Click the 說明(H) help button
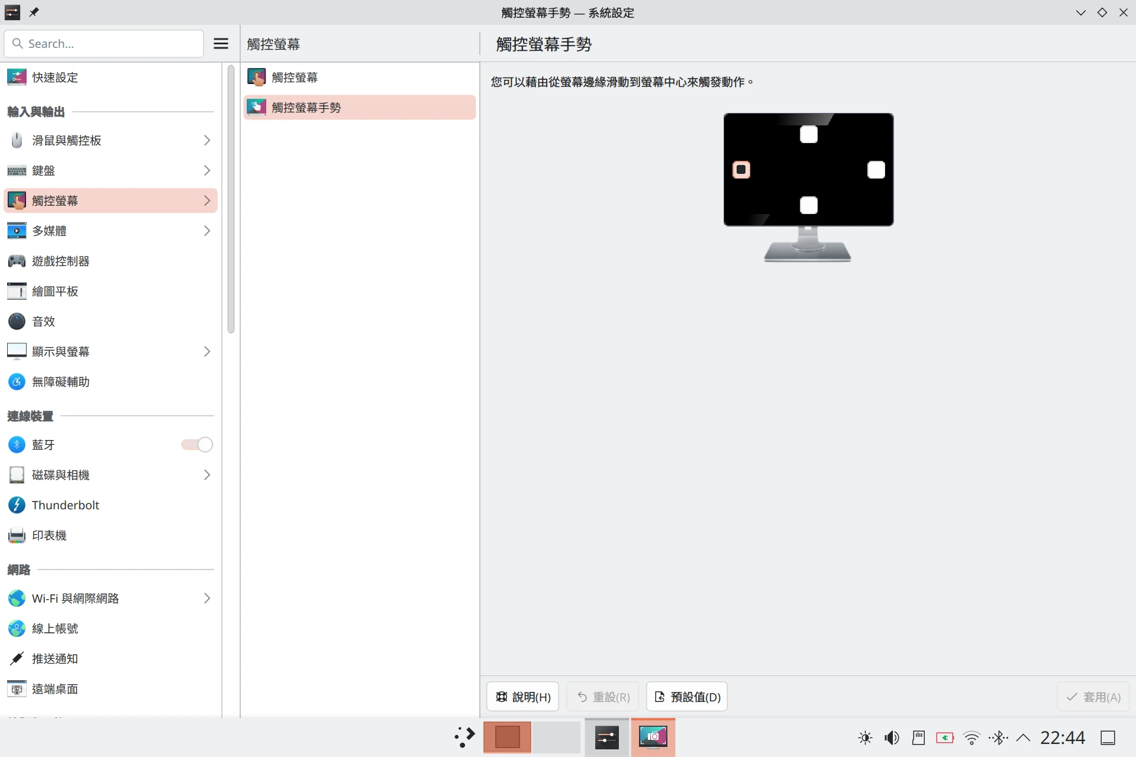The width and height of the screenshot is (1136, 757). [523, 697]
